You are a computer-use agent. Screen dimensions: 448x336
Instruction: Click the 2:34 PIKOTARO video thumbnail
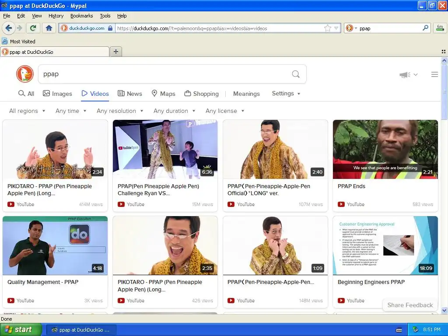[x=55, y=150]
